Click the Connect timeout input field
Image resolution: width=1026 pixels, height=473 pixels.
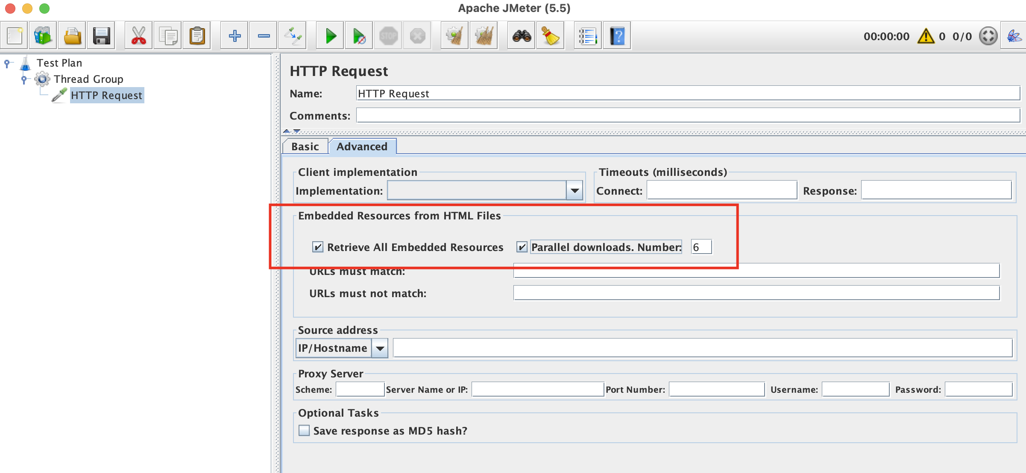click(x=719, y=190)
